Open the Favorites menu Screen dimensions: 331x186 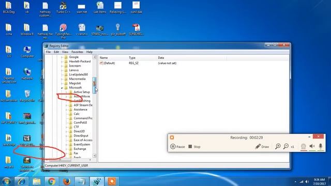77,52
